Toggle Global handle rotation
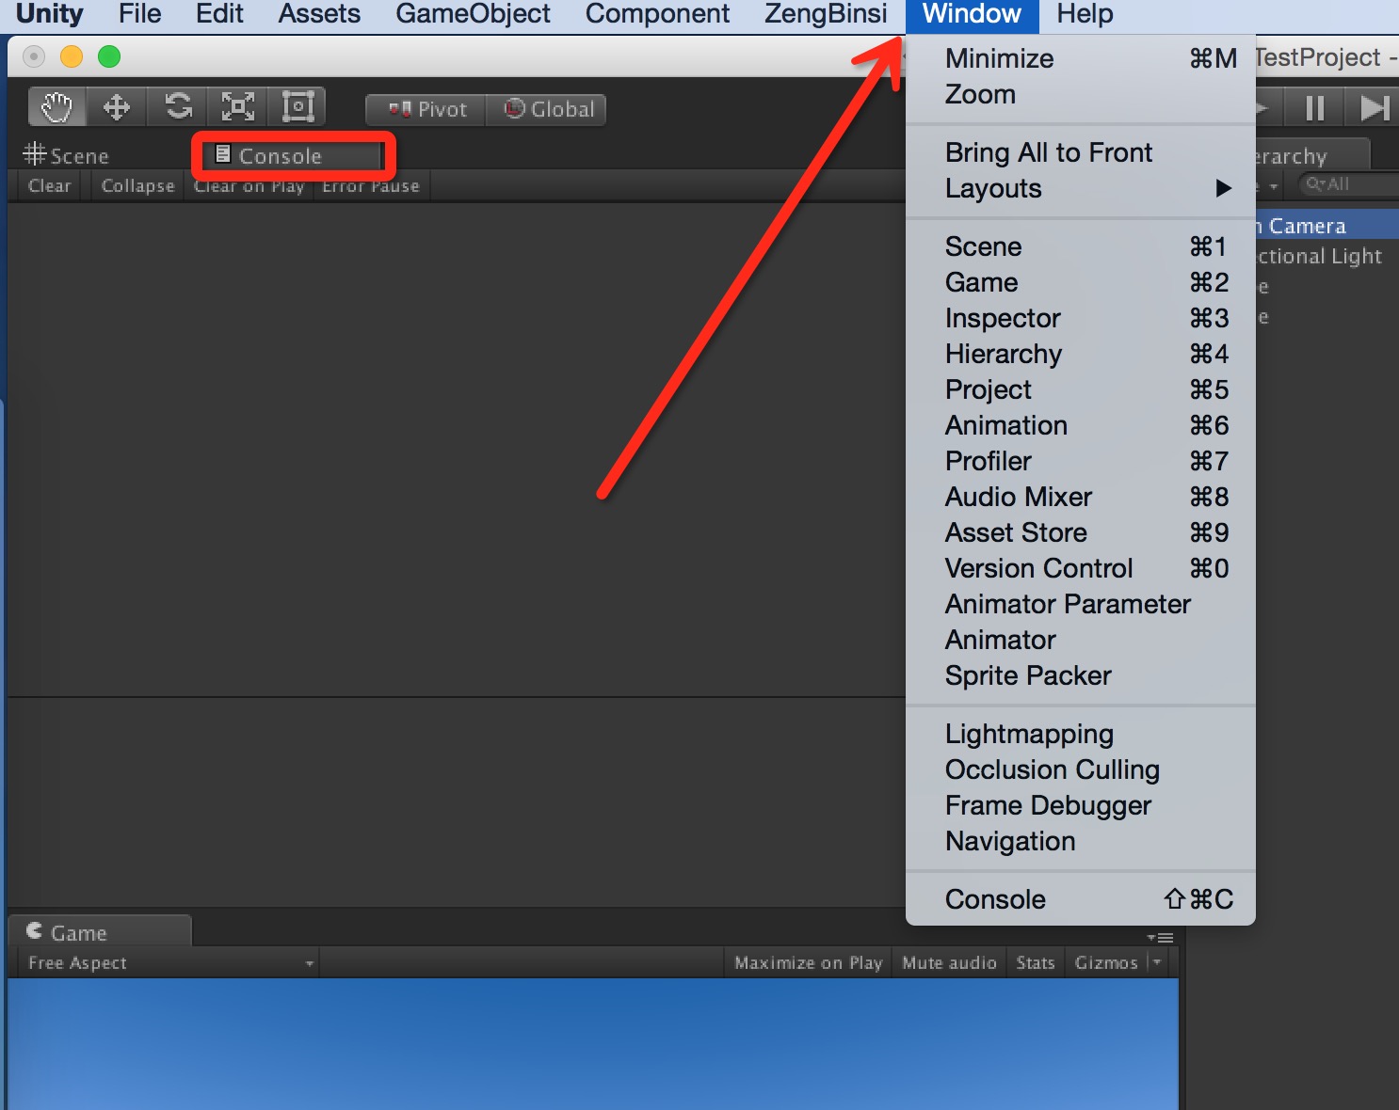The image size is (1399, 1110). pyautogui.click(x=546, y=109)
